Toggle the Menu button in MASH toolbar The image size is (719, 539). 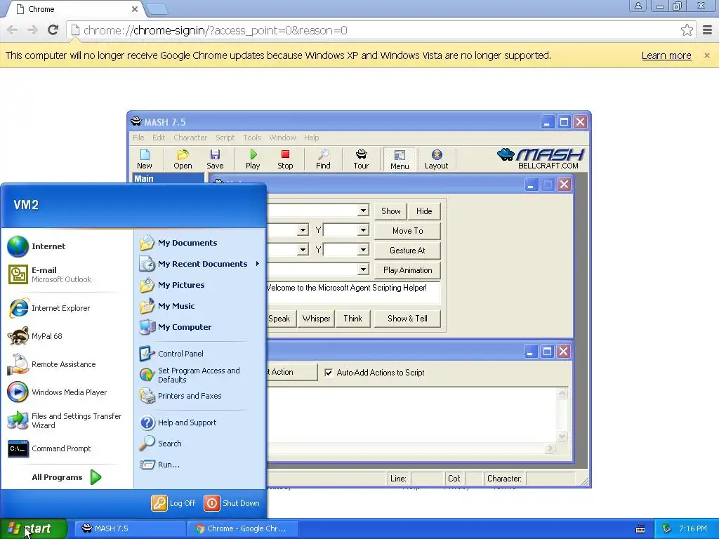click(400, 159)
